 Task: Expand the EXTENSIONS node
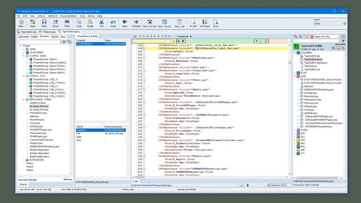tap(24, 160)
